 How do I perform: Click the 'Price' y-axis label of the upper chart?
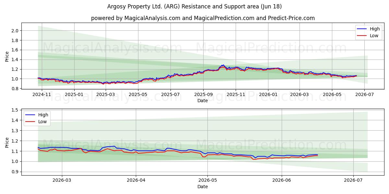click(x=7, y=57)
